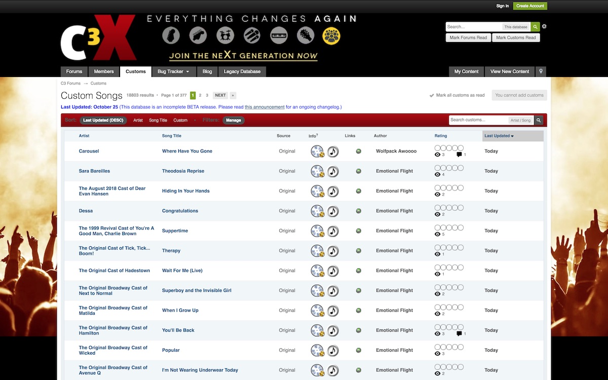Click the disc info icon for When I Grow Up
This screenshot has width=608, height=380.
click(317, 310)
